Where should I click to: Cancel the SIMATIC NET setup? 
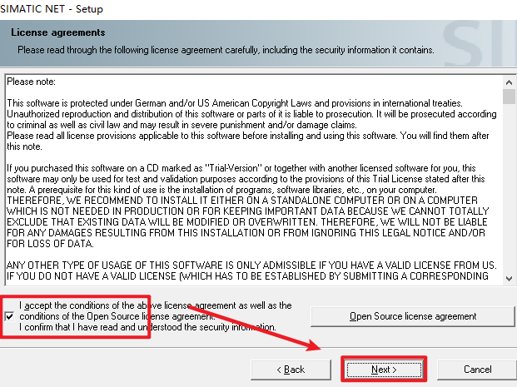[477, 370]
